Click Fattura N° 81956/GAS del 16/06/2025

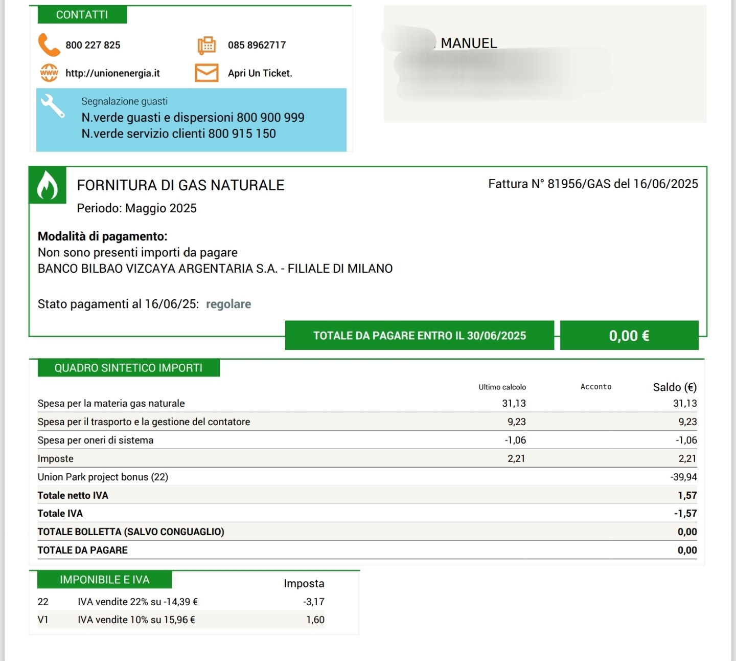tap(593, 184)
